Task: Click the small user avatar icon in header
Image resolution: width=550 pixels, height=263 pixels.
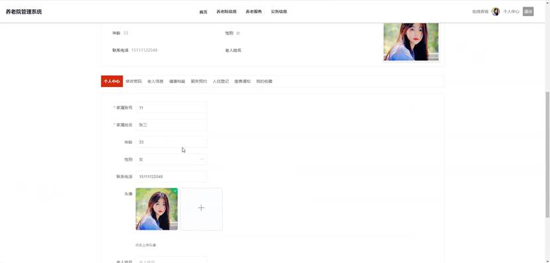Action: [496, 11]
